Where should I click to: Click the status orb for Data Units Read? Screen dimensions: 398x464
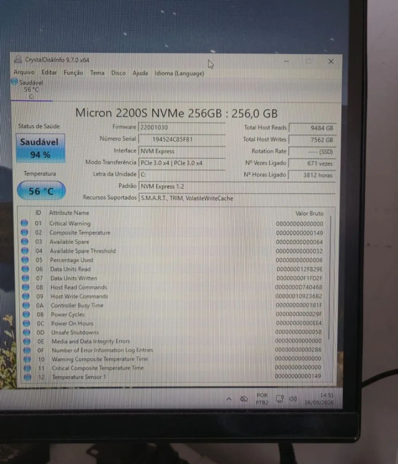pyautogui.click(x=25, y=269)
